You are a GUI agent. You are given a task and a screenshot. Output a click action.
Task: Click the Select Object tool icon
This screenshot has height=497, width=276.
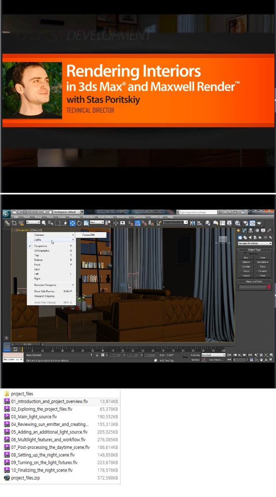[43, 223]
